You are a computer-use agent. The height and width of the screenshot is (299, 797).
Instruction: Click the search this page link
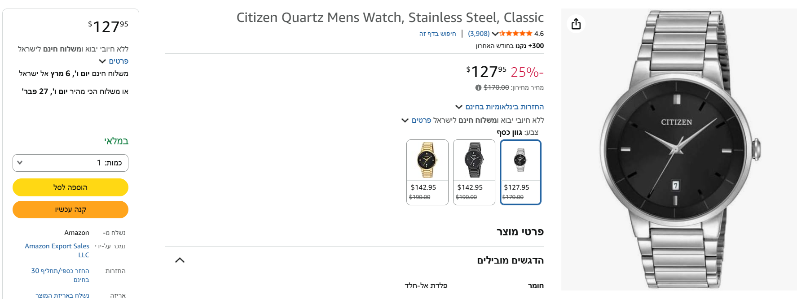coord(437,34)
